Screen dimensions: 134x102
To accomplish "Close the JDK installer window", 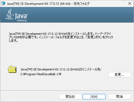I will click(130, 3).
